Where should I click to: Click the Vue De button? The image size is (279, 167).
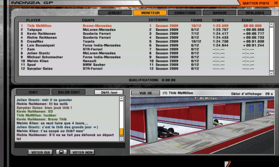click(145, 93)
